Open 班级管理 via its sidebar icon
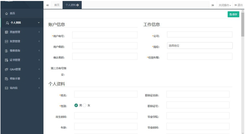 [7, 32]
